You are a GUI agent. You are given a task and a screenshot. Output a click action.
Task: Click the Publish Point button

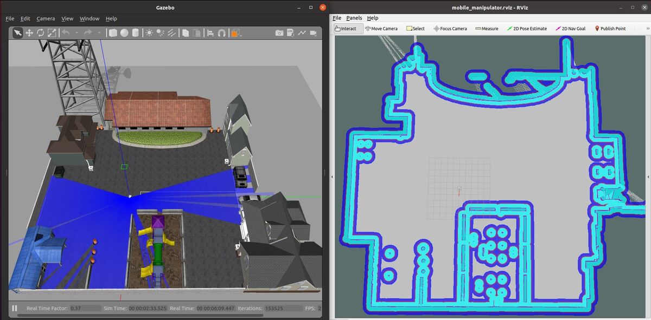pyautogui.click(x=610, y=28)
